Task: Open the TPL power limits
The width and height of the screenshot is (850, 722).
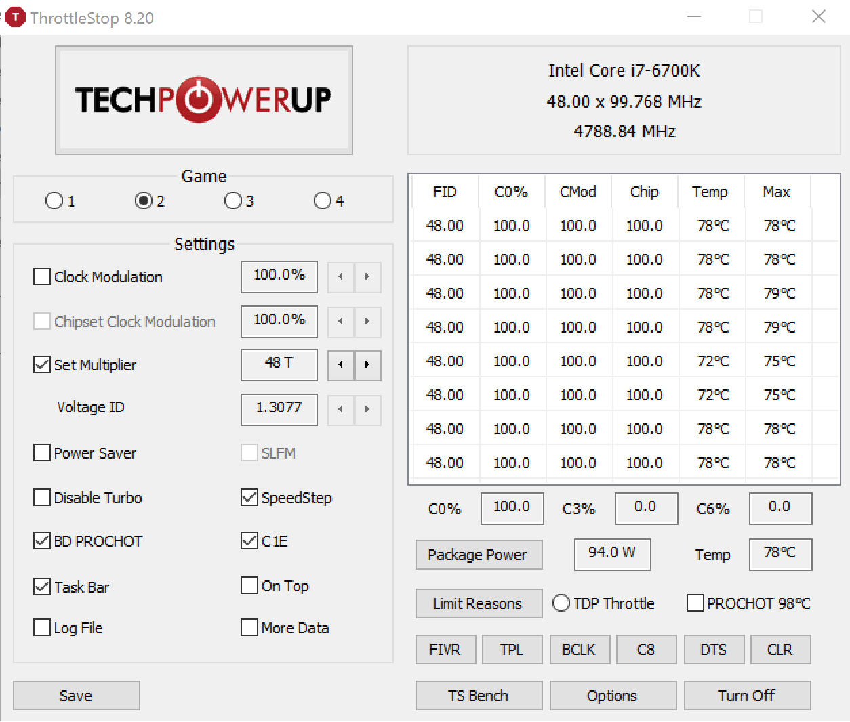Action: 512,650
